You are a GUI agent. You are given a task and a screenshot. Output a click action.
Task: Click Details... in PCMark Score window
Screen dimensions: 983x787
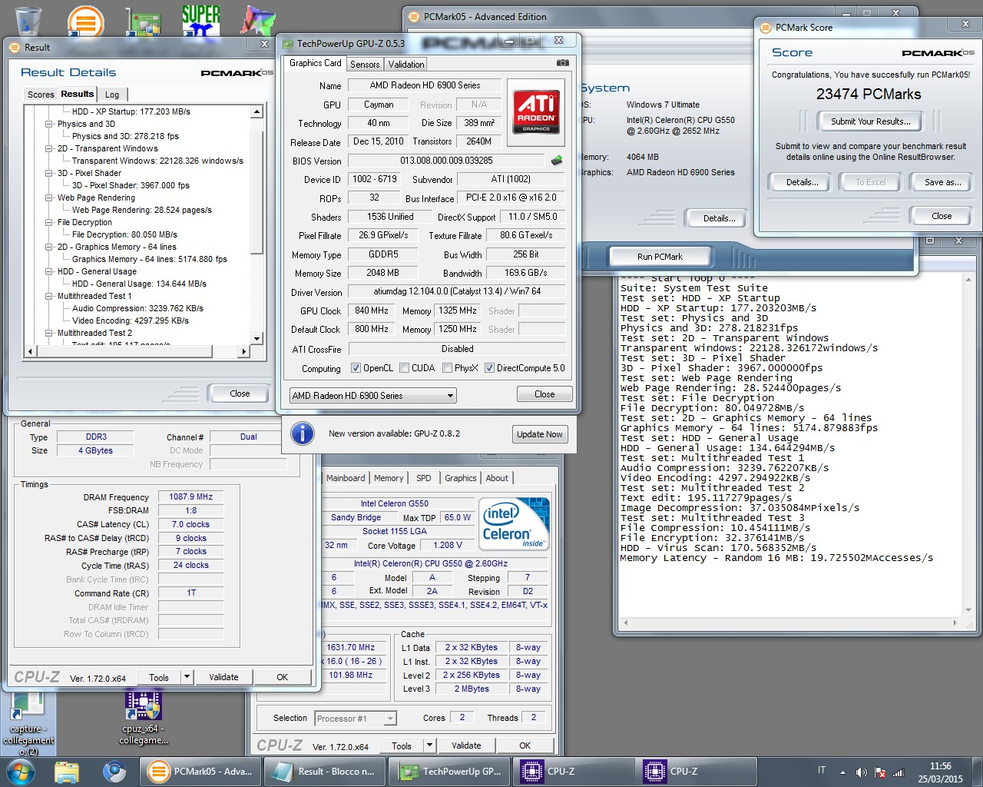click(x=802, y=182)
